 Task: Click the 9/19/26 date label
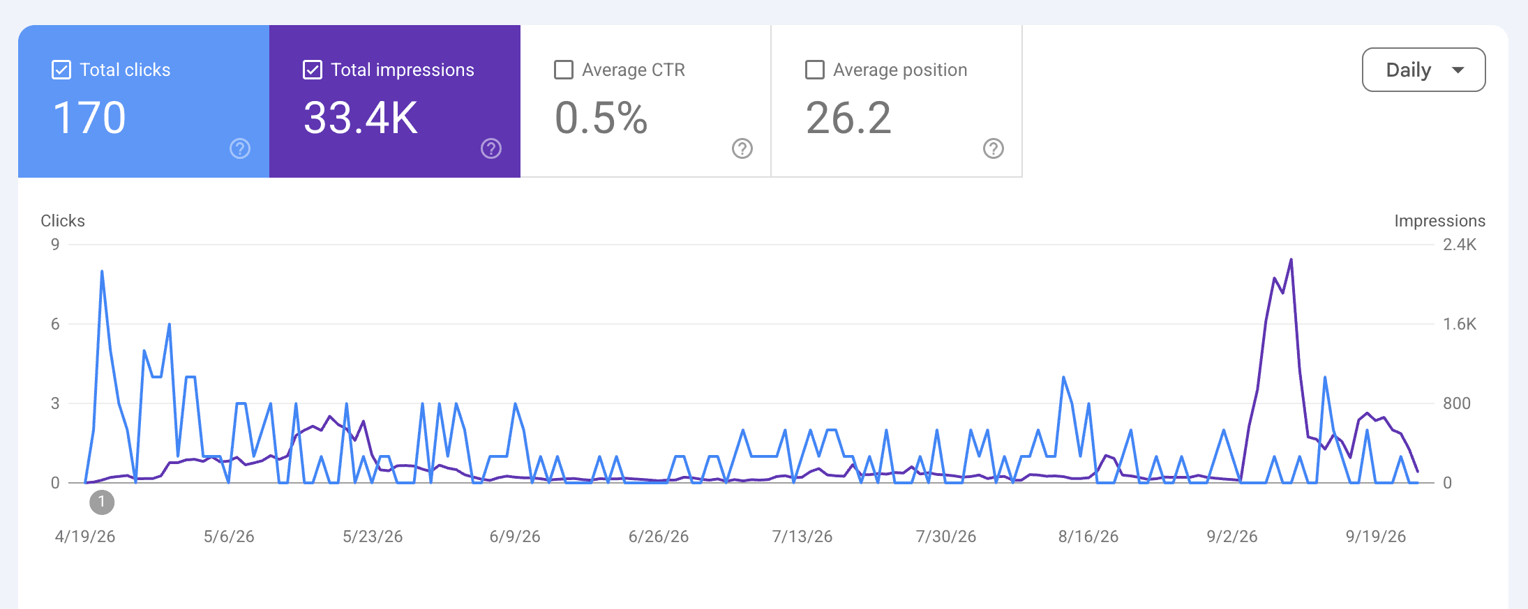(1376, 537)
